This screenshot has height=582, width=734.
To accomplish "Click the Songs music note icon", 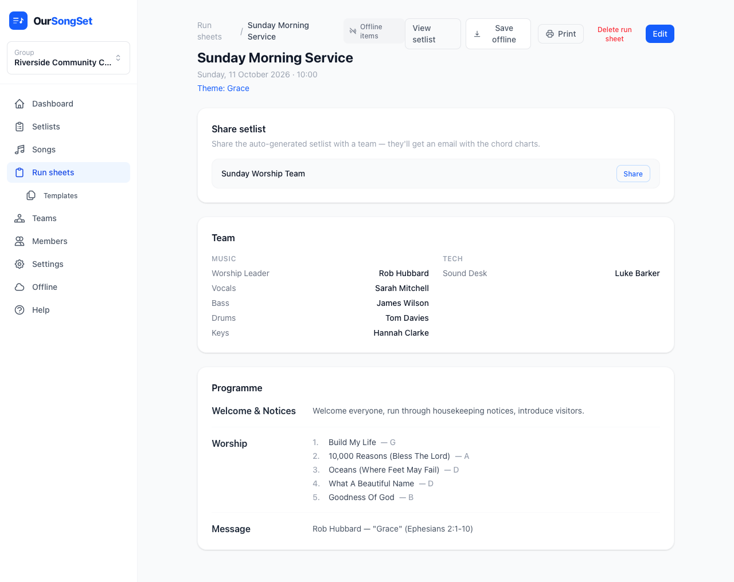I will tap(19, 150).
